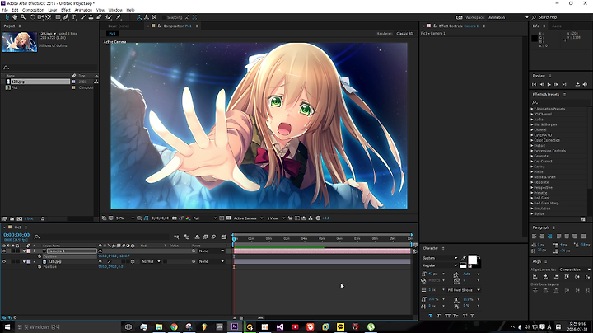Toggle All Caps in Character panel
The width and height of the screenshot is (593, 333).
[x=447, y=316]
